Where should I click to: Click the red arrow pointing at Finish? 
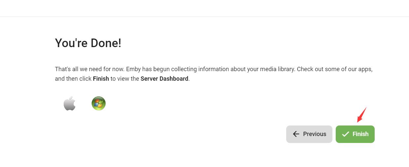pos(361,115)
